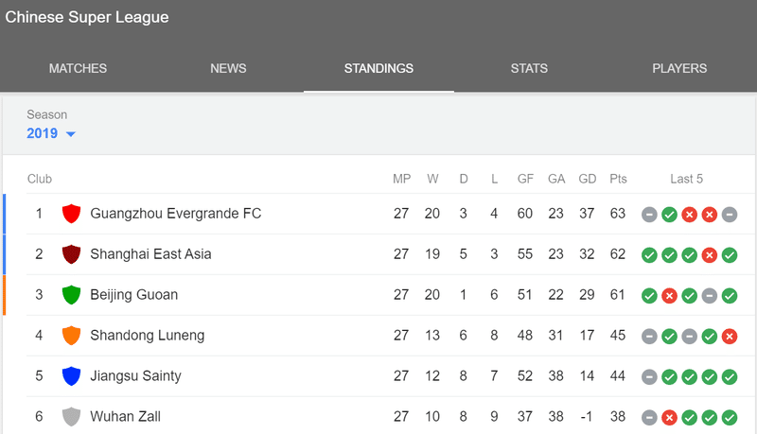Open the Wuhan Zall team link
757x434 pixels.
coord(126,416)
